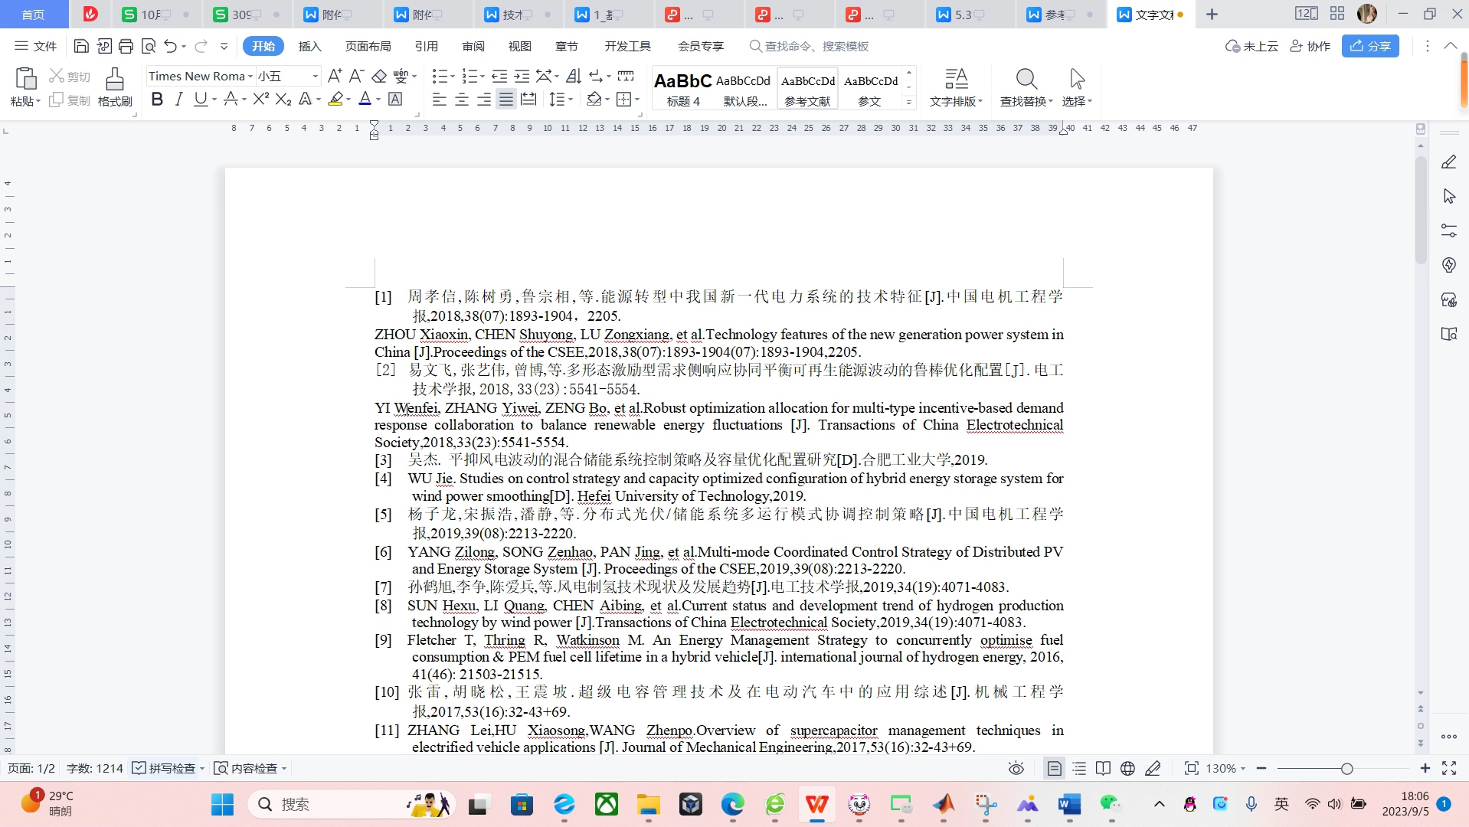Click the zoom slider handle
Screen dimensions: 1469x827
(x=1346, y=768)
